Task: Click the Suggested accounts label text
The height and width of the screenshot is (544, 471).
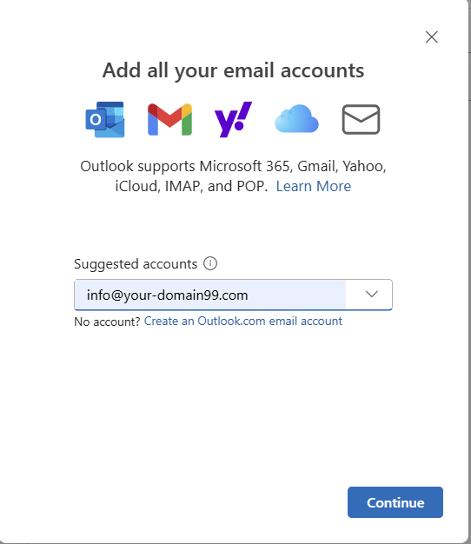Action: click(x=136, y=264)
